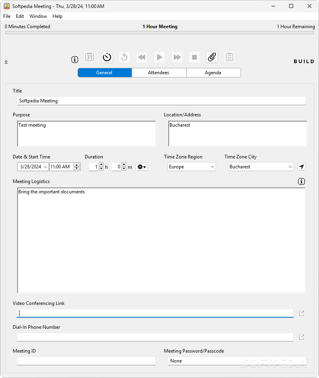Open the File menu
Screen dimensions: 319x378
7,16
